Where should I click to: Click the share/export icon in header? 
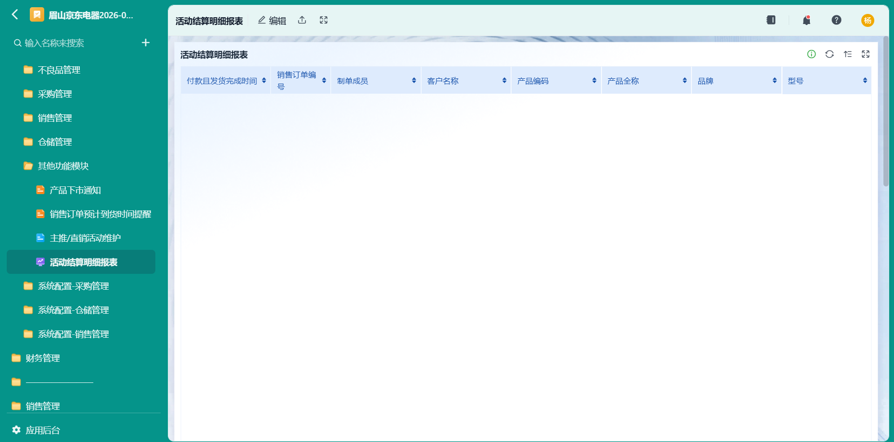[302, 20]
